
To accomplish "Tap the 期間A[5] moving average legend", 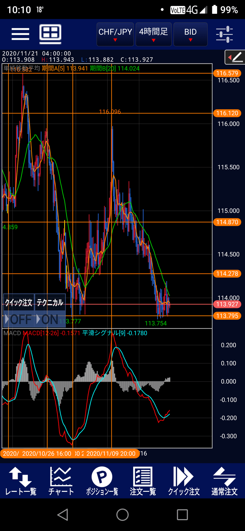I will [65, 68].
